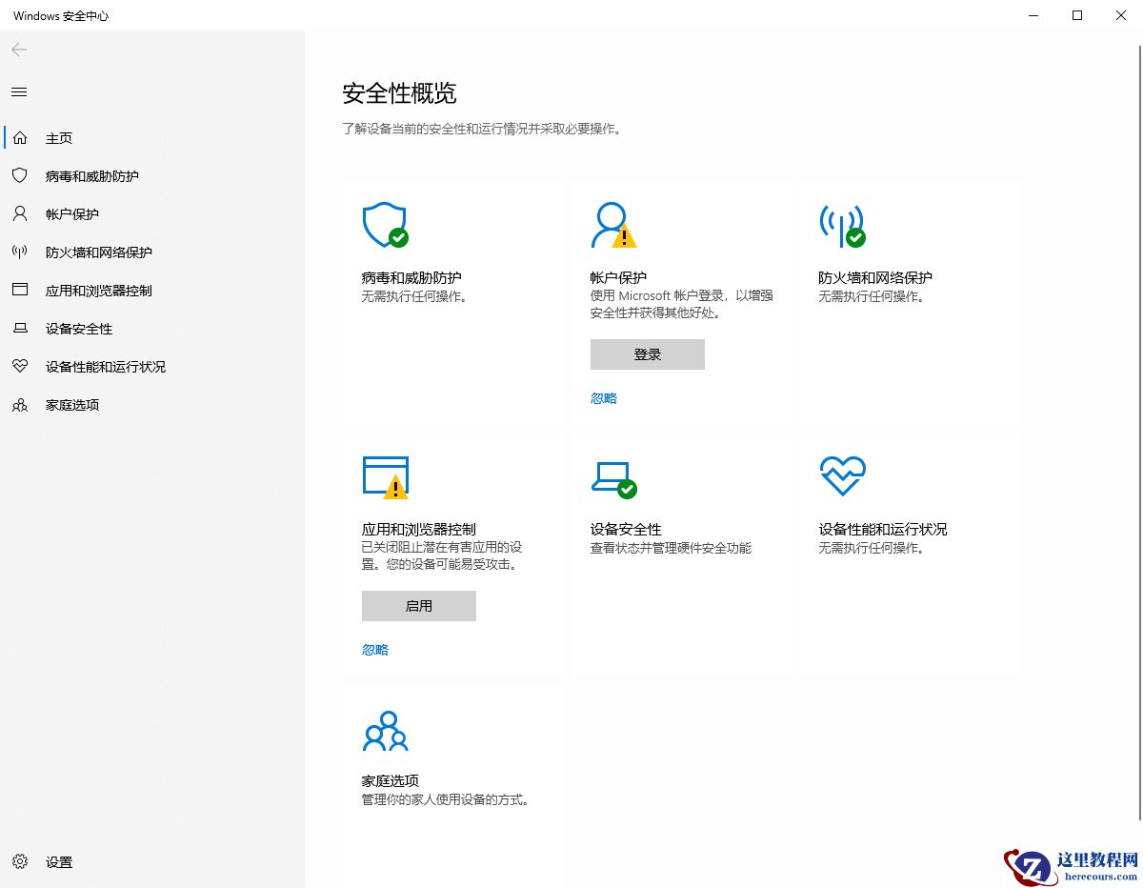1143x888 pixels.
Task: Select 应用和浏览器控制 sidebar icon
Action: coord(18,290)
